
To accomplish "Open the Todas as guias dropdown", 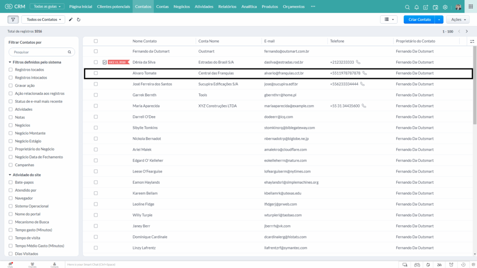I will click(x=47, y=7).
